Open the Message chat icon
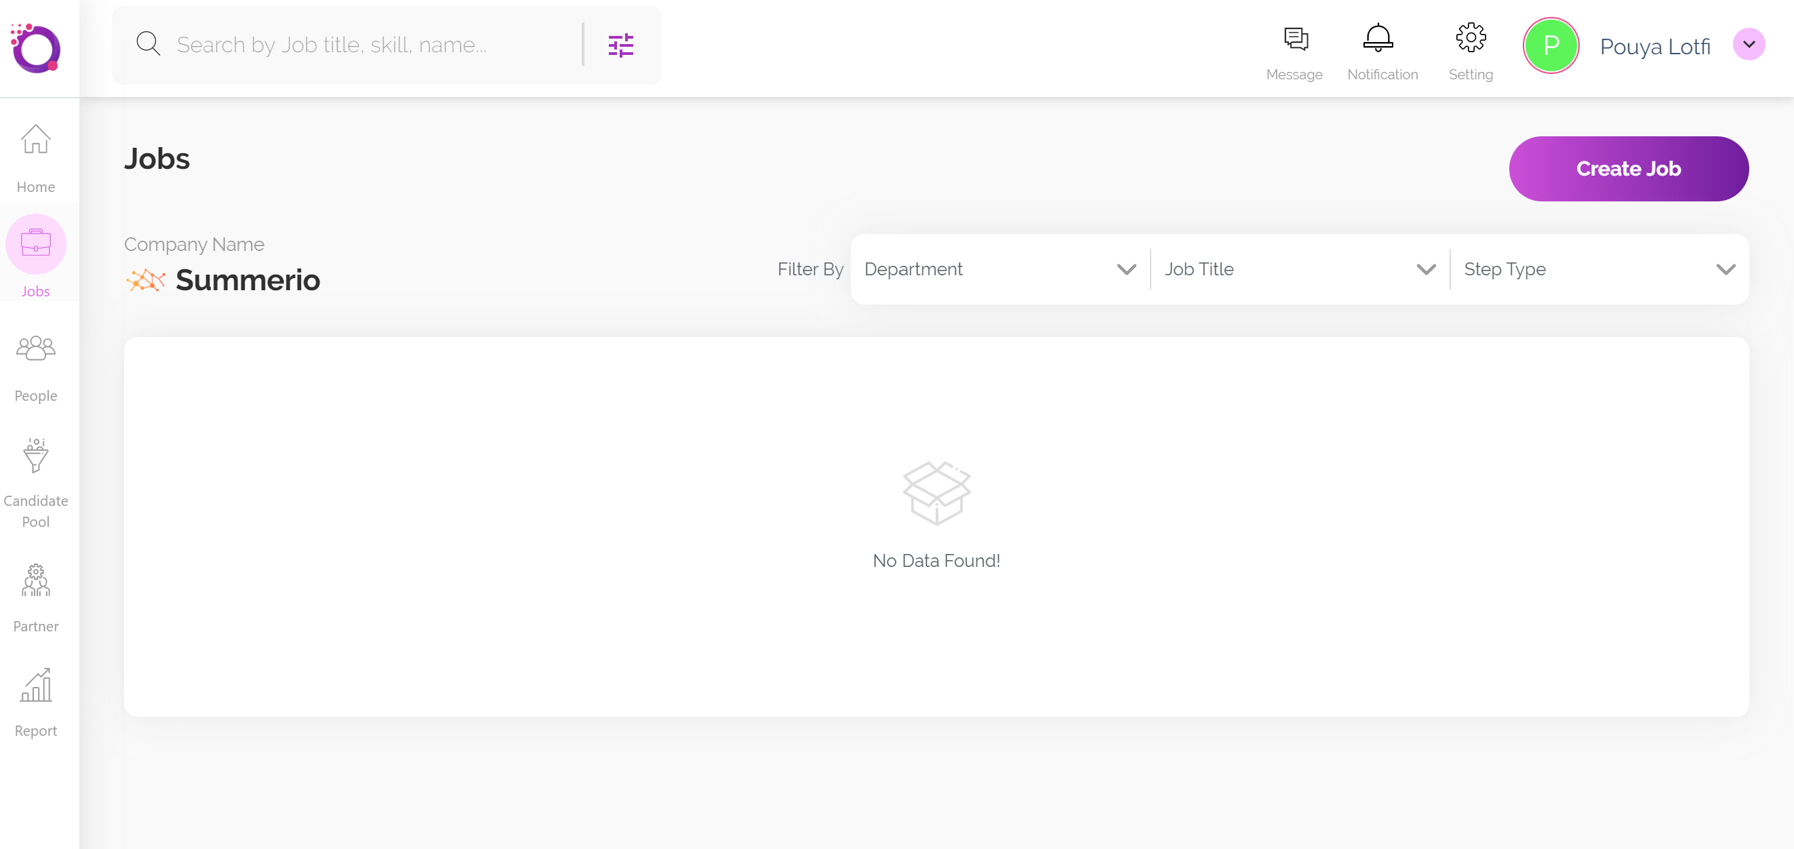1794x849 pixels. click(x=1296, y=39)
